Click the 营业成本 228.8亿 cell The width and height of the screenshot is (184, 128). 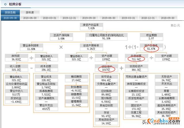click(x=46, y=78)
